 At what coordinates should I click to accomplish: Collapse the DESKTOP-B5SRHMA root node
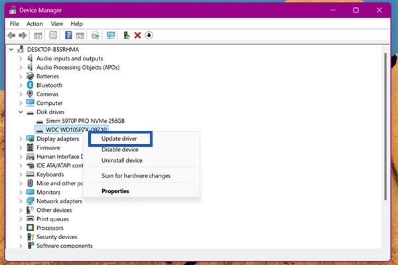[x=11, y=50]
